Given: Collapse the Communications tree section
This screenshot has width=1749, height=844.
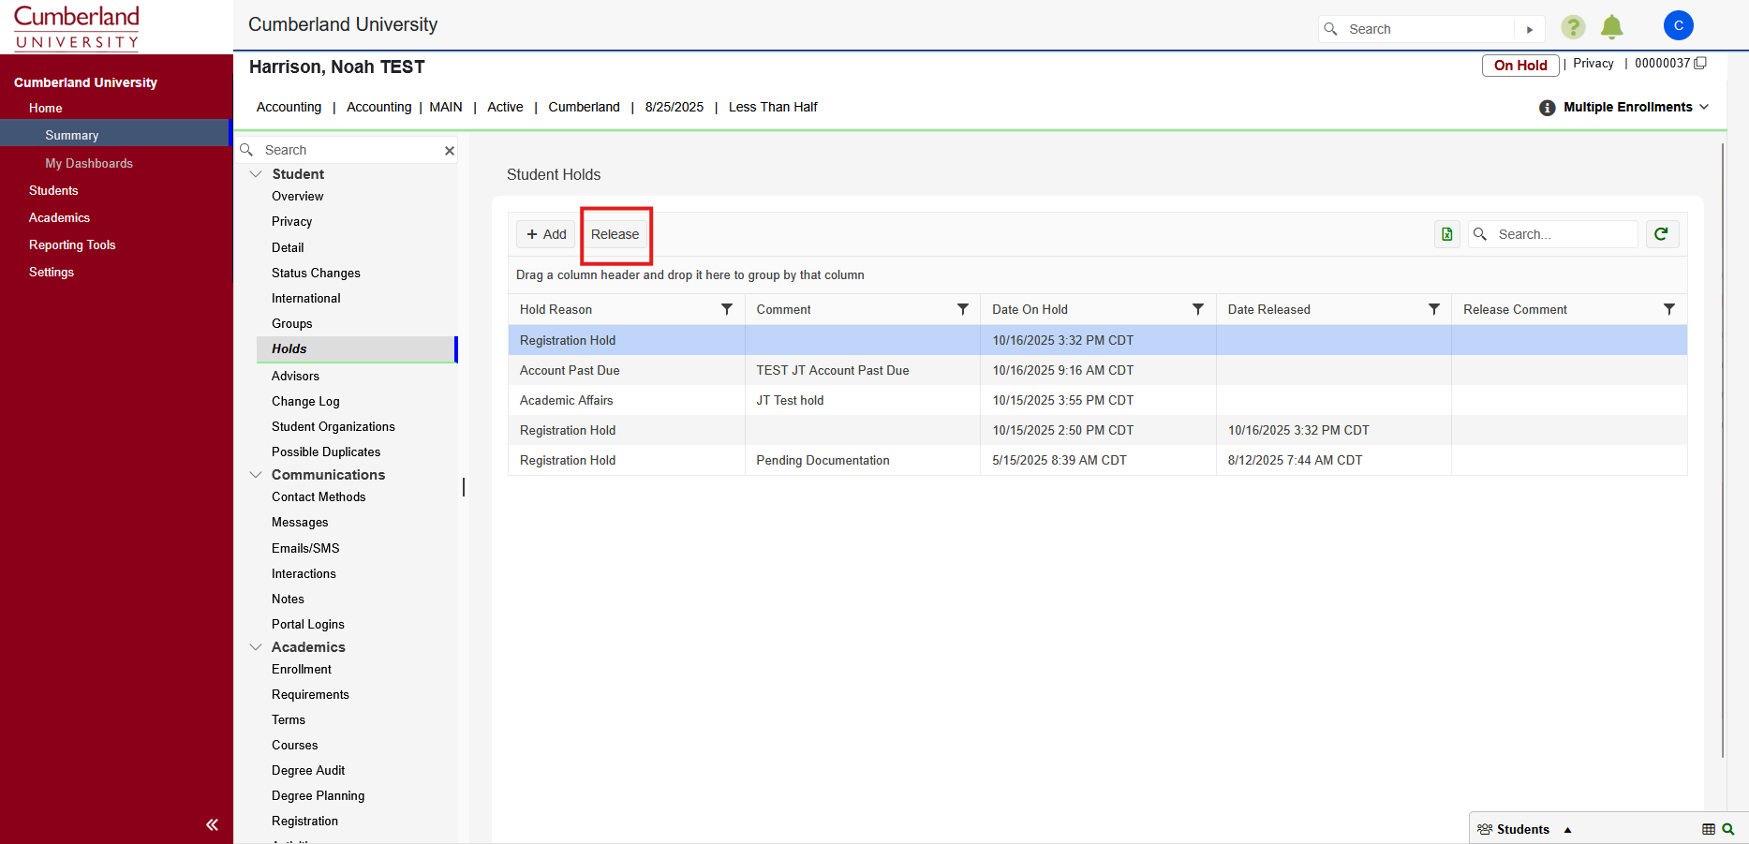Looking at the screenshot, I should click(x=256, y=475).
